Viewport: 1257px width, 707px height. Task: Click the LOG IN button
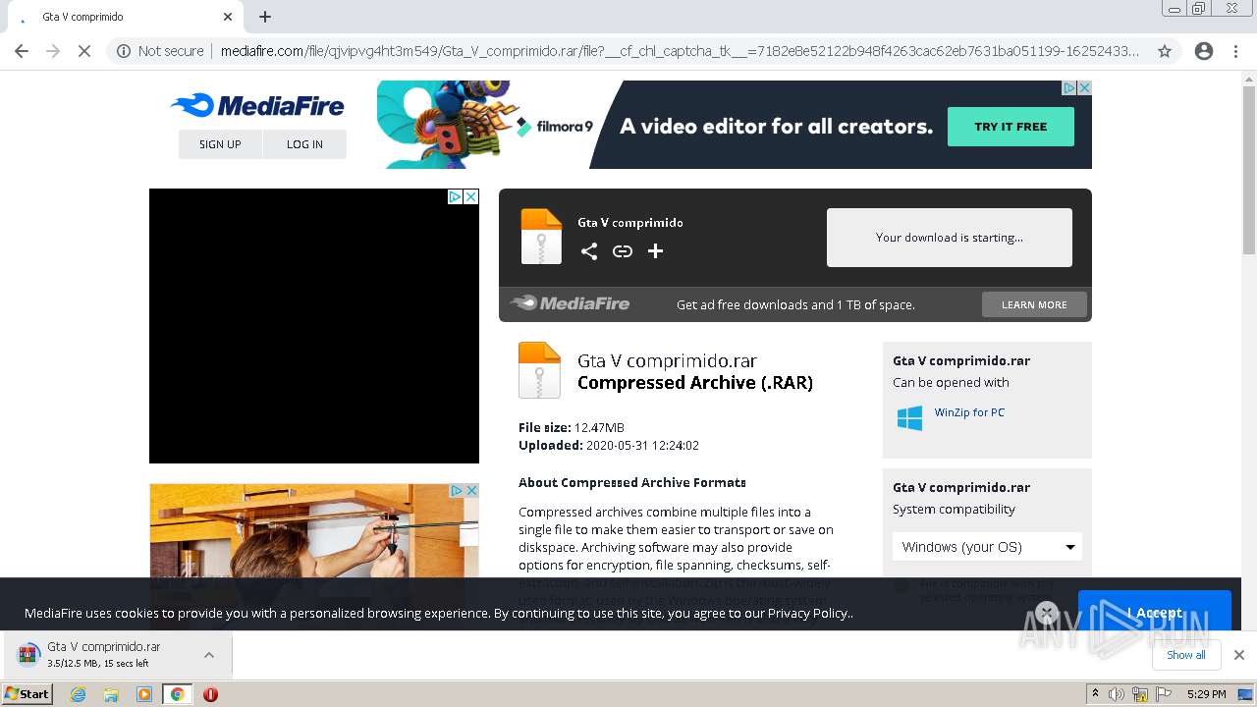point(304,144)
